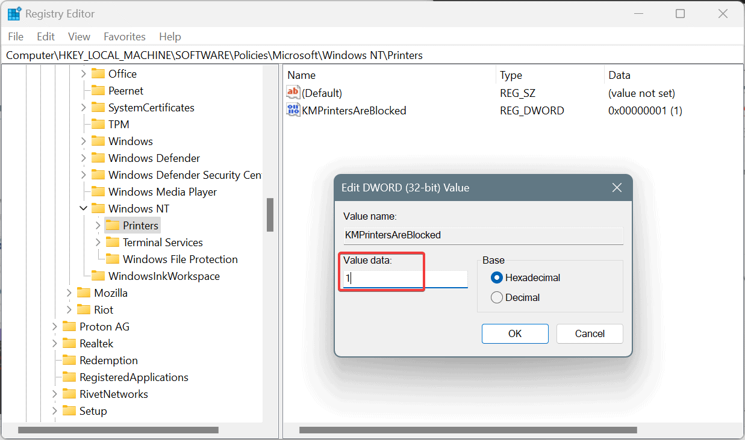Screen dimensions: 745x440
Task: Click the (value not set) data cell
Action: coord(641,93)
